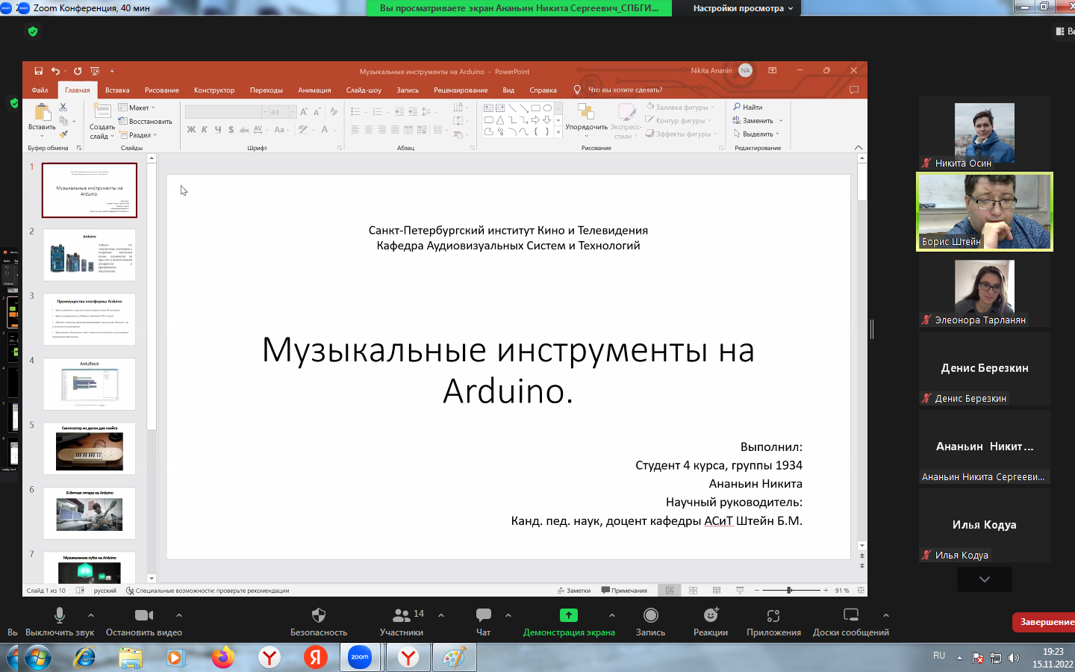Click Борис Штейн video tile

tap(985, 212)
